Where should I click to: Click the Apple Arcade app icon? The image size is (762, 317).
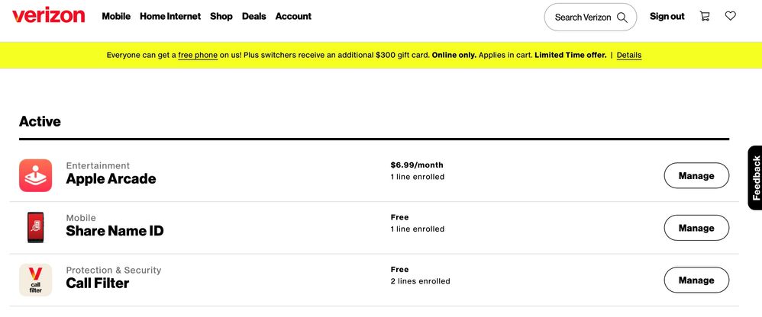35,175
